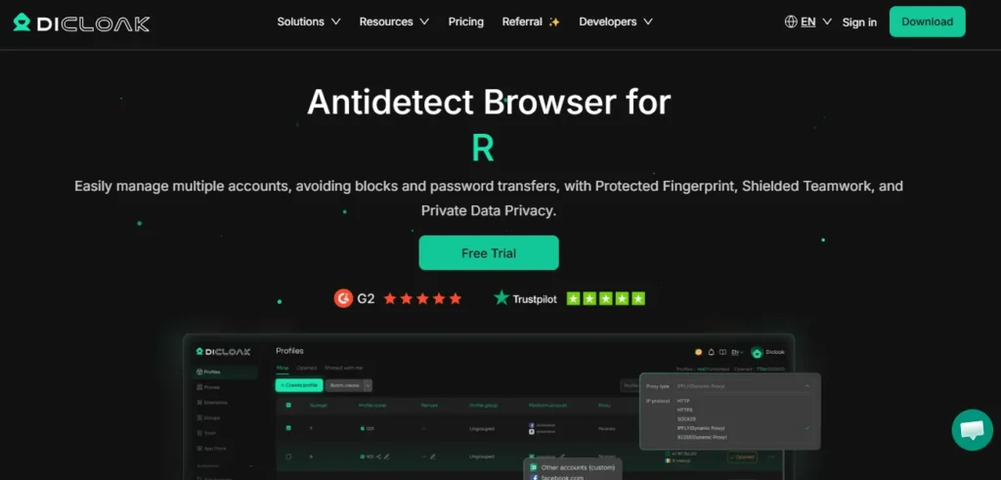Start the Free Trial
Image resolution: width=1001 pixels, height=480 pixels.
pos(489,253)
